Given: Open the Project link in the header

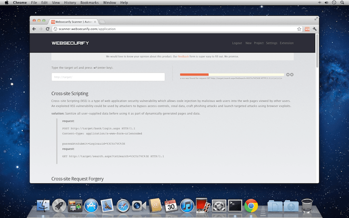Looking at the screenshot, I should 259,43.
